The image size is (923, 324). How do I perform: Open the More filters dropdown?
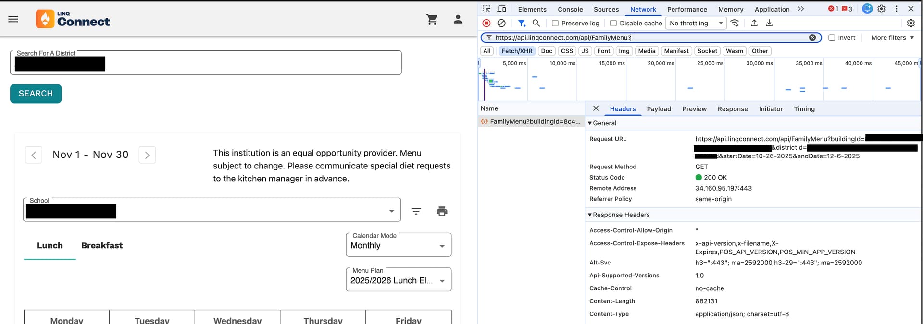892,37
